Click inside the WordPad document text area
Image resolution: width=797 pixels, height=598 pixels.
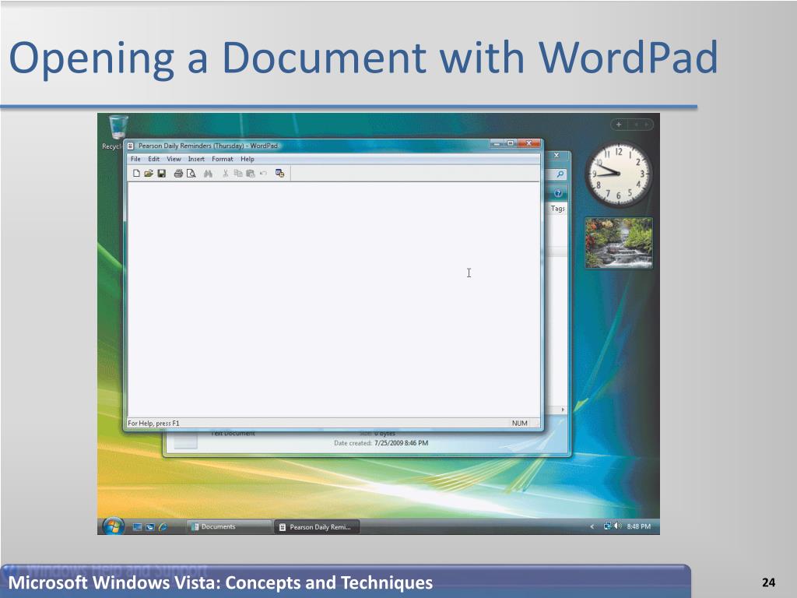click(x=333, y=300)
